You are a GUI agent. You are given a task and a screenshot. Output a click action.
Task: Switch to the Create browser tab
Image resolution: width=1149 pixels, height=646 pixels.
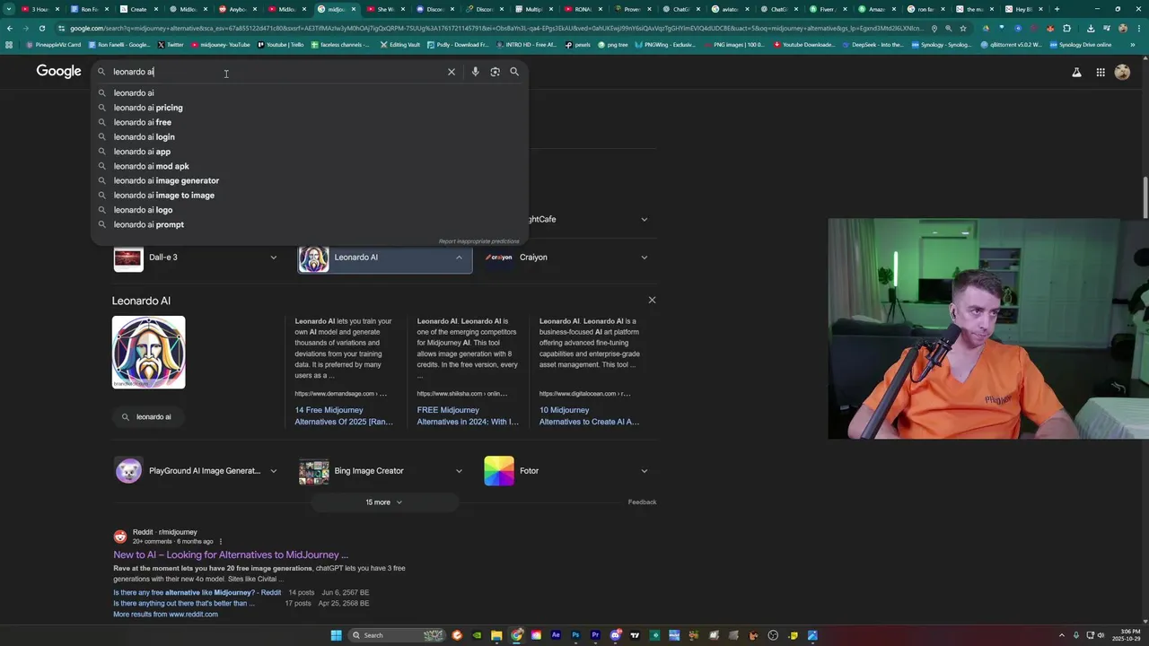pyautogui.click(x=139, y=9)
